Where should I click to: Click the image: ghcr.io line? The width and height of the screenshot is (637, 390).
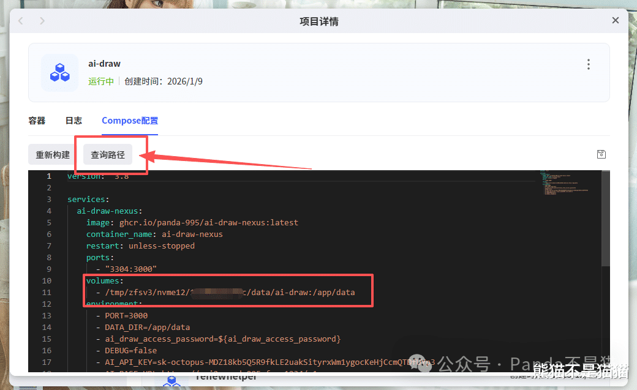point(192,223)
